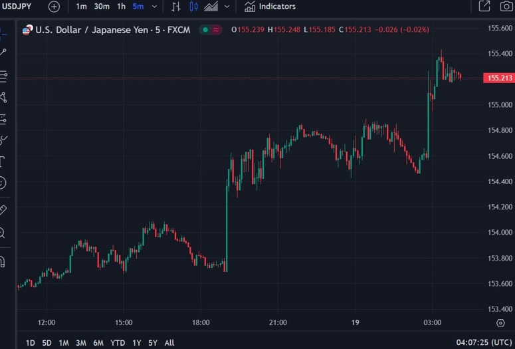Click the U.S. Dollar / Japanese Yen title
Screen dimensions: 515x349
click(x=113, y=30)
